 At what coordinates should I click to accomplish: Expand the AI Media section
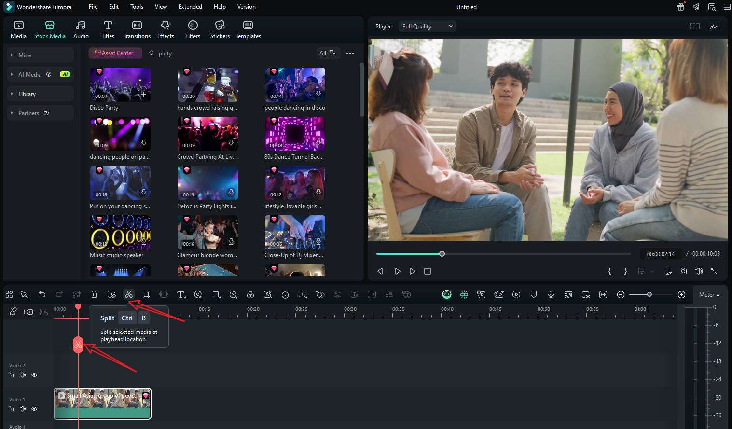(41, 74)
